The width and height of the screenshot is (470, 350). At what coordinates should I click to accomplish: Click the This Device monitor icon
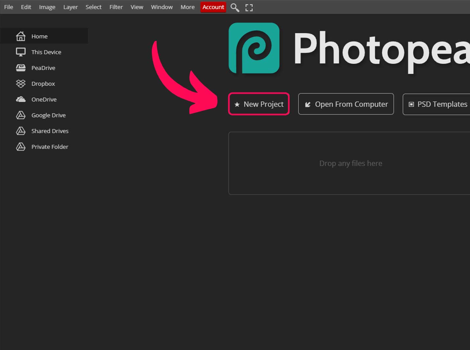coord(21,52)
